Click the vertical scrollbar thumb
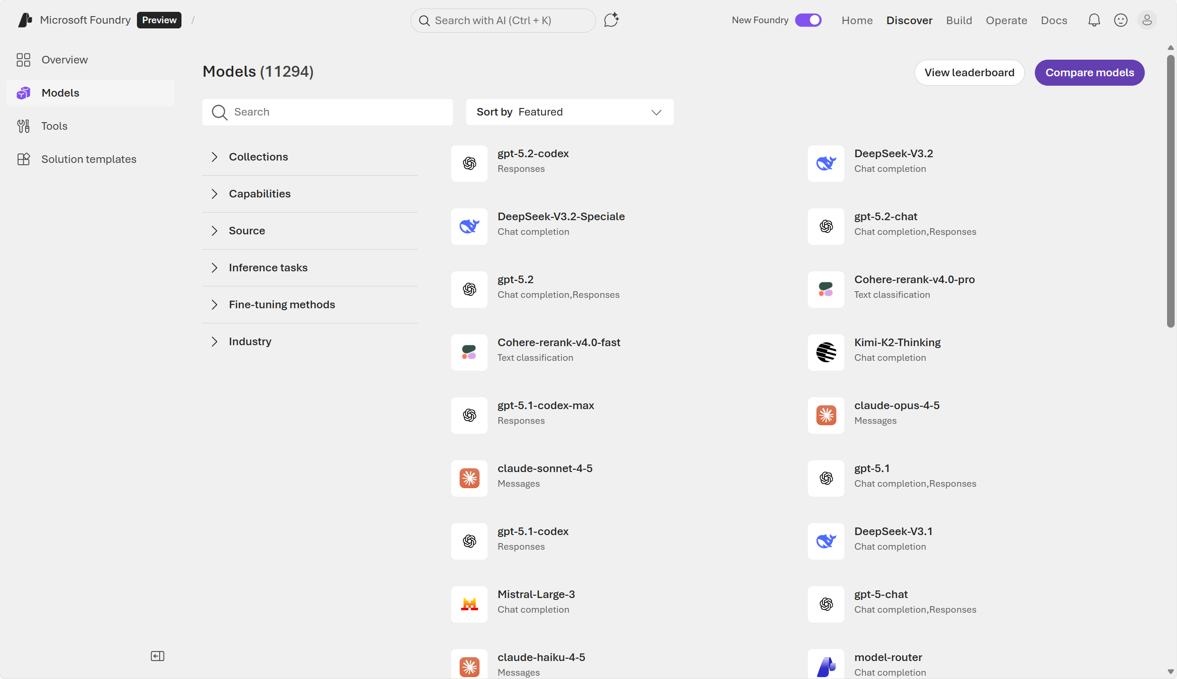The image size is (1177, 679). (x=1170, y=191)
